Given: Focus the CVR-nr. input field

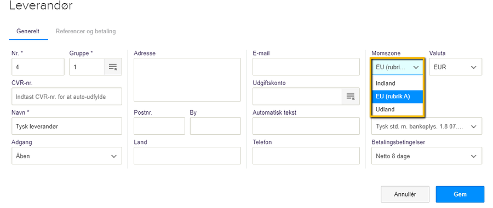Looking at the screenshot, I should coord(67,97).
